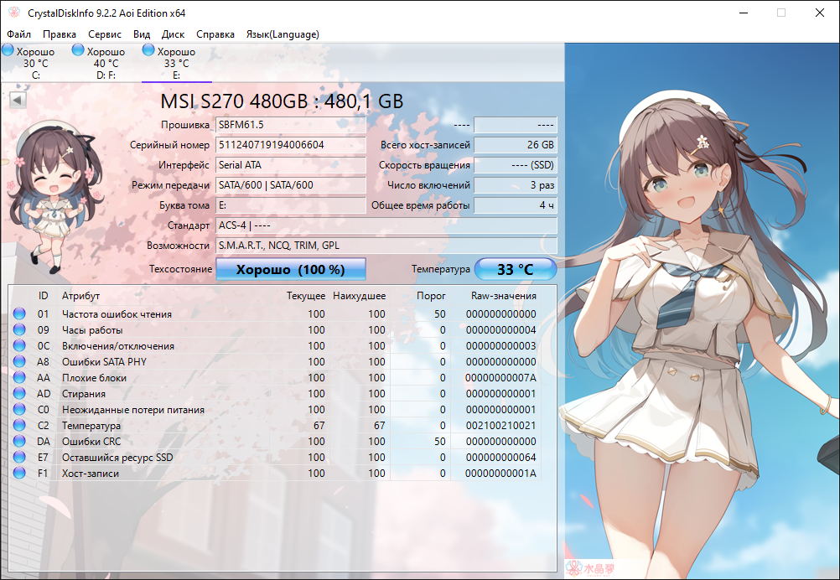Select the Неожиданные потери питания row

(275, 410)
